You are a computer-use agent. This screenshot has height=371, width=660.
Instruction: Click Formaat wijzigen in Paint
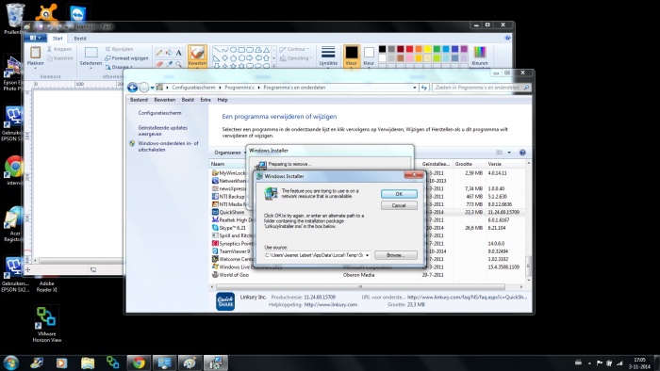[126, 58]
